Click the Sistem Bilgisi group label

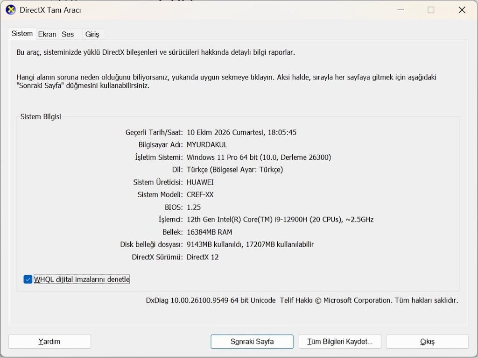41,116
